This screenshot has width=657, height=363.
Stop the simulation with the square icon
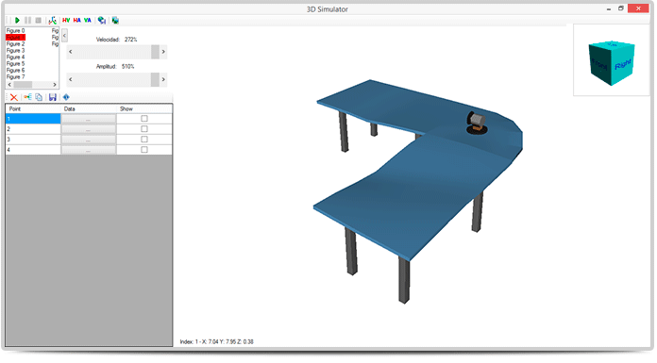tap(38, 20)
